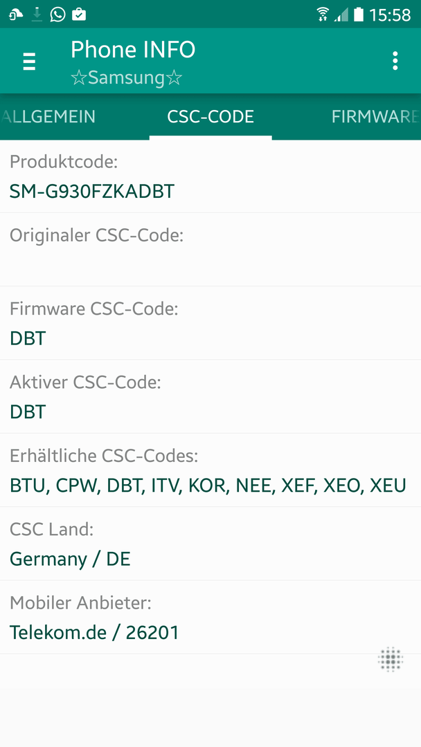This screenshot has width=421, height=747.
Task: Tap the WhatsApp notification icon
Action: point(57,15)
